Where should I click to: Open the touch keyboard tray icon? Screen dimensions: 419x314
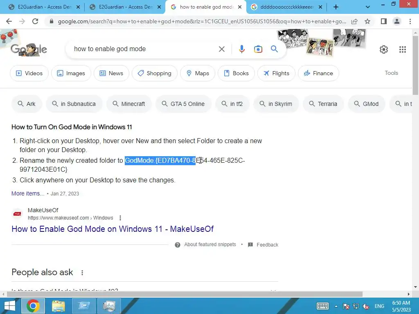point(322,306)
